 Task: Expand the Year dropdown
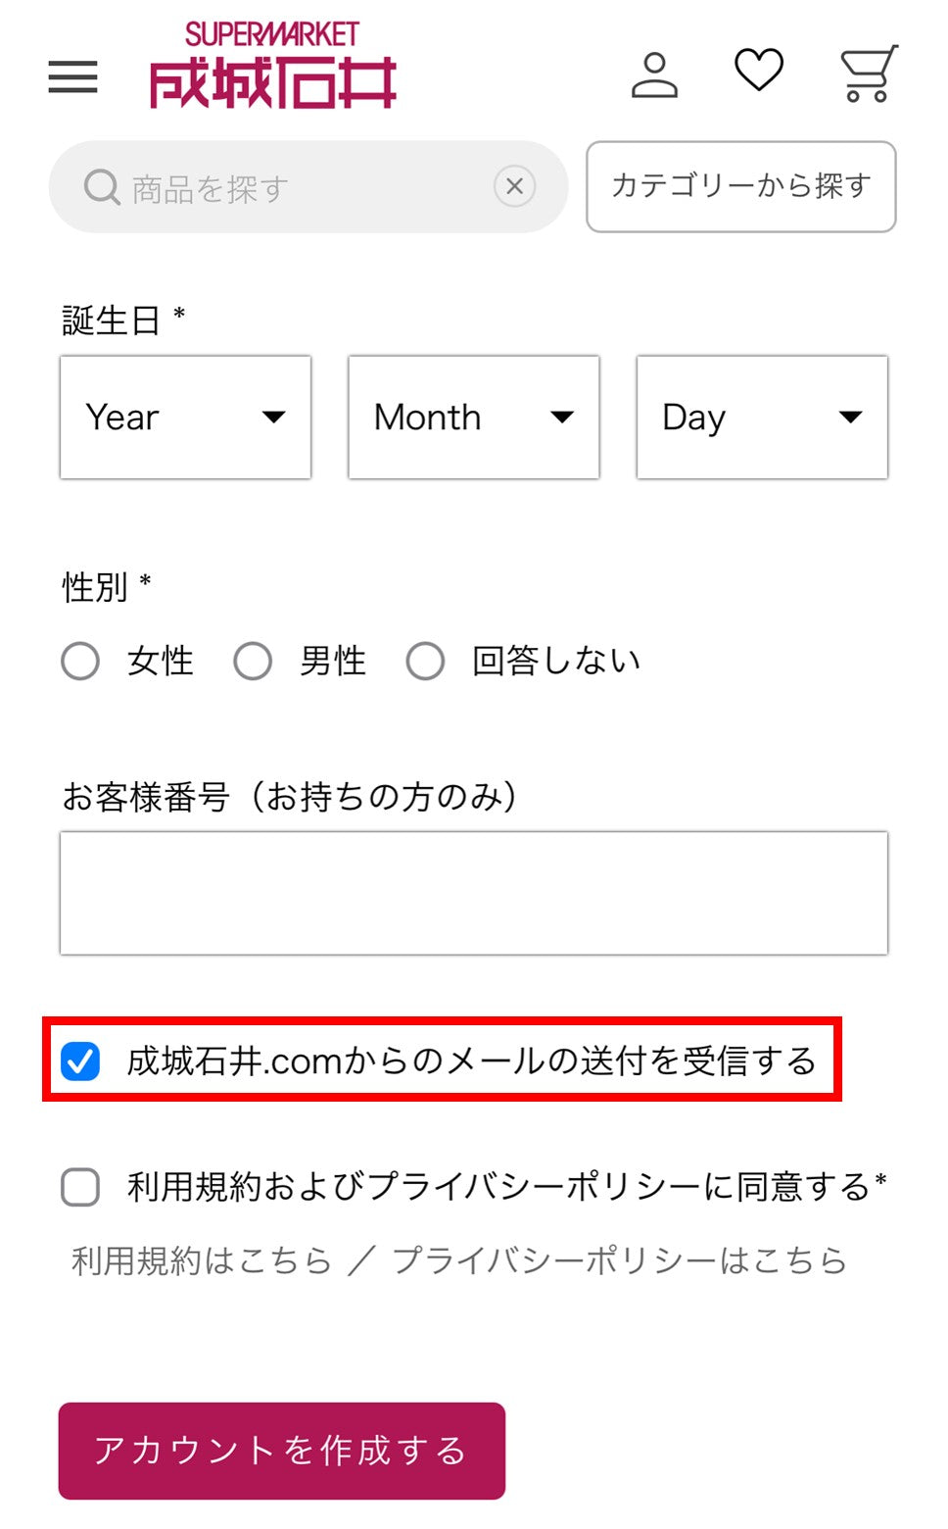click(x=185, y=418)
